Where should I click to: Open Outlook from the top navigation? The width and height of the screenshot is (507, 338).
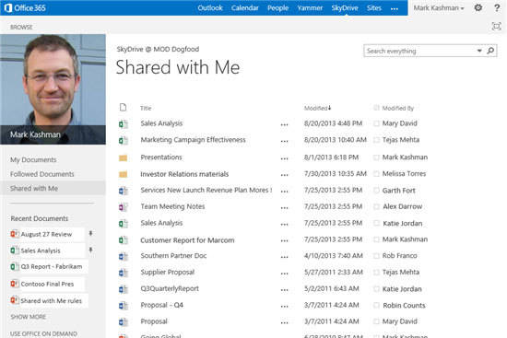coord(210,7)
